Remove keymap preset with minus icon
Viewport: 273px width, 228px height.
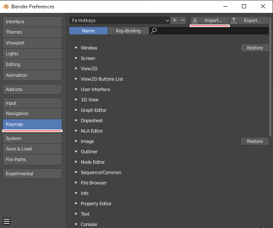[182, 20]
